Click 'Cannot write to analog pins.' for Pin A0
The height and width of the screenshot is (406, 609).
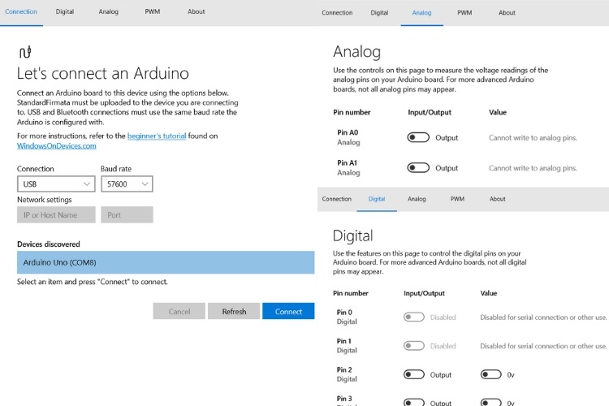(x=533, y=137)
